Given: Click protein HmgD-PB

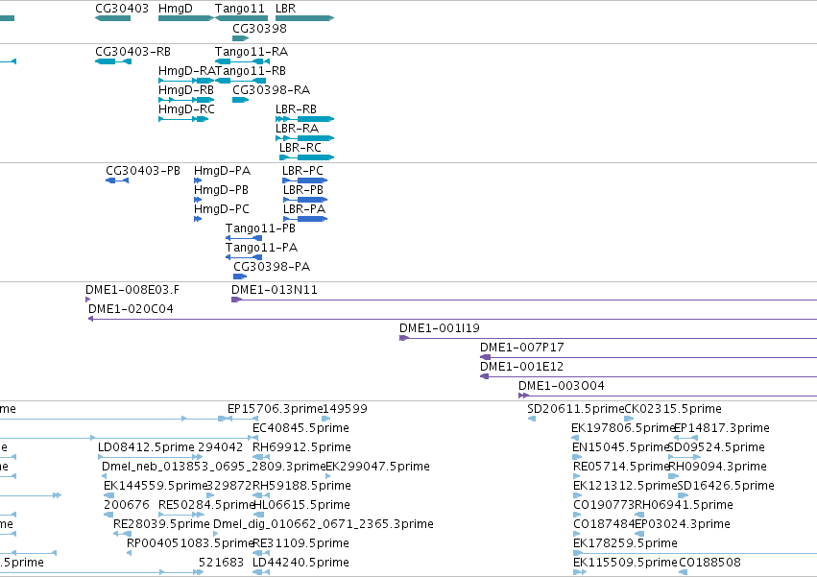Looking at the screenshot, I should tap(198, 200).
